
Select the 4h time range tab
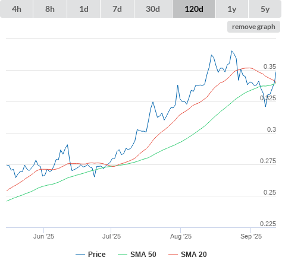click(17, 9)
